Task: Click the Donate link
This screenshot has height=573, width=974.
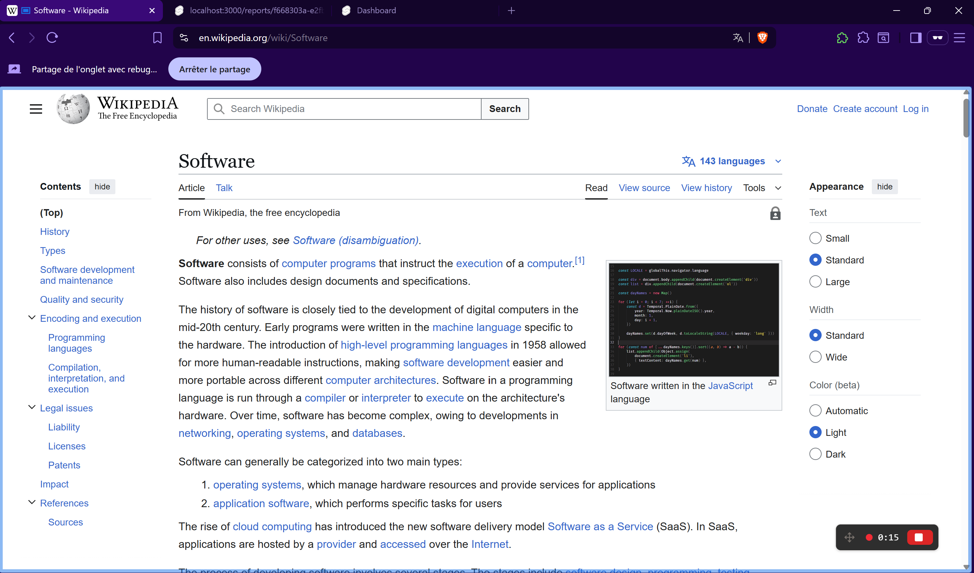Action: click(x=812, y=109)
